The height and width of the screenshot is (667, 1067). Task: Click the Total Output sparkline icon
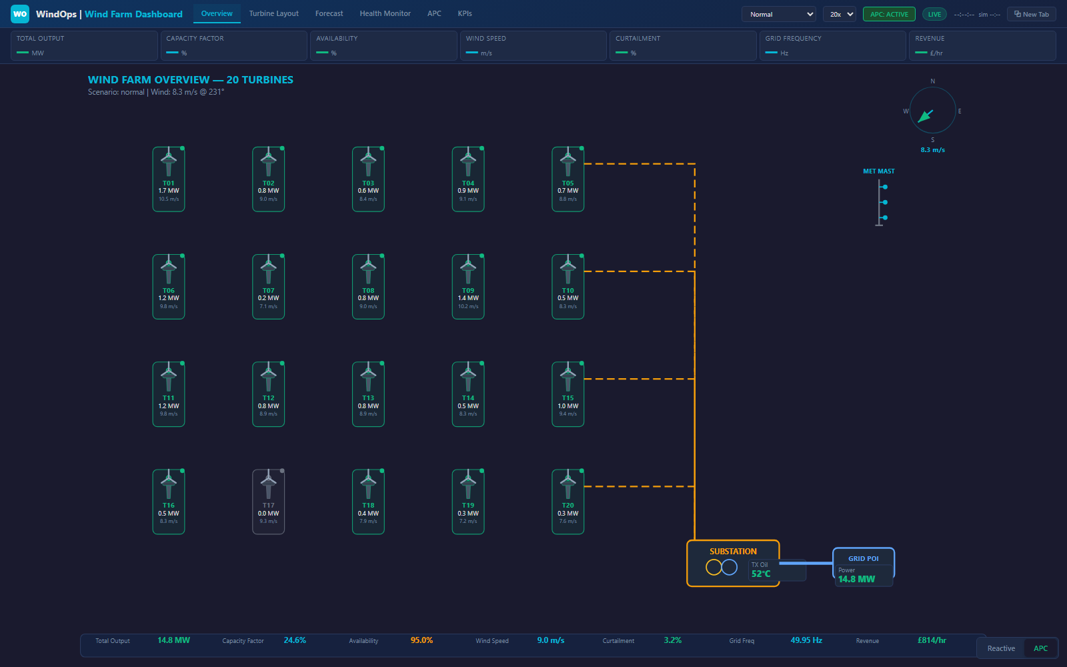24,53
